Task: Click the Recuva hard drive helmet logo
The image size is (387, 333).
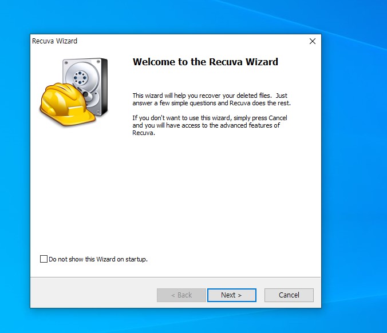Action: [74, 92]
